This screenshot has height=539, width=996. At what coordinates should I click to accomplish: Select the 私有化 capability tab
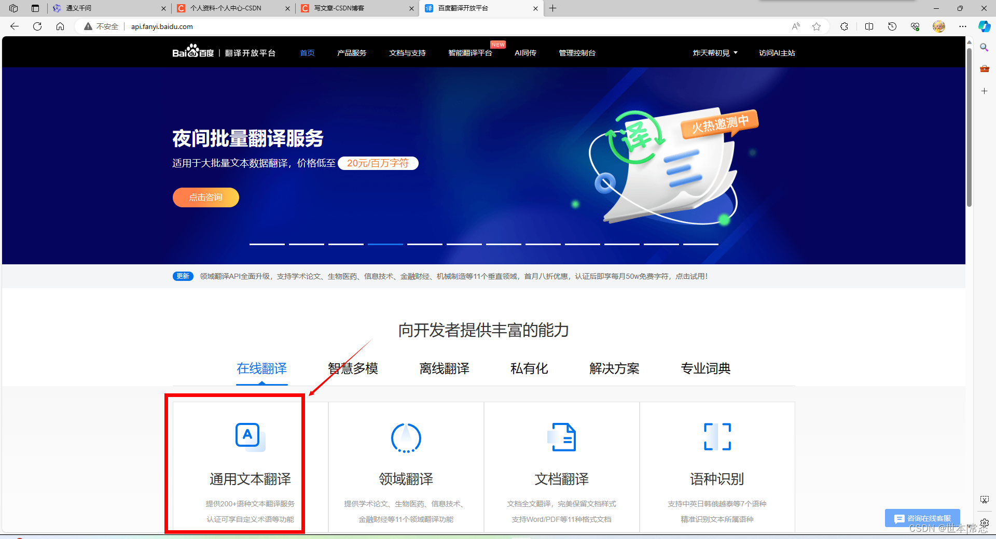(x=529, y=368)
